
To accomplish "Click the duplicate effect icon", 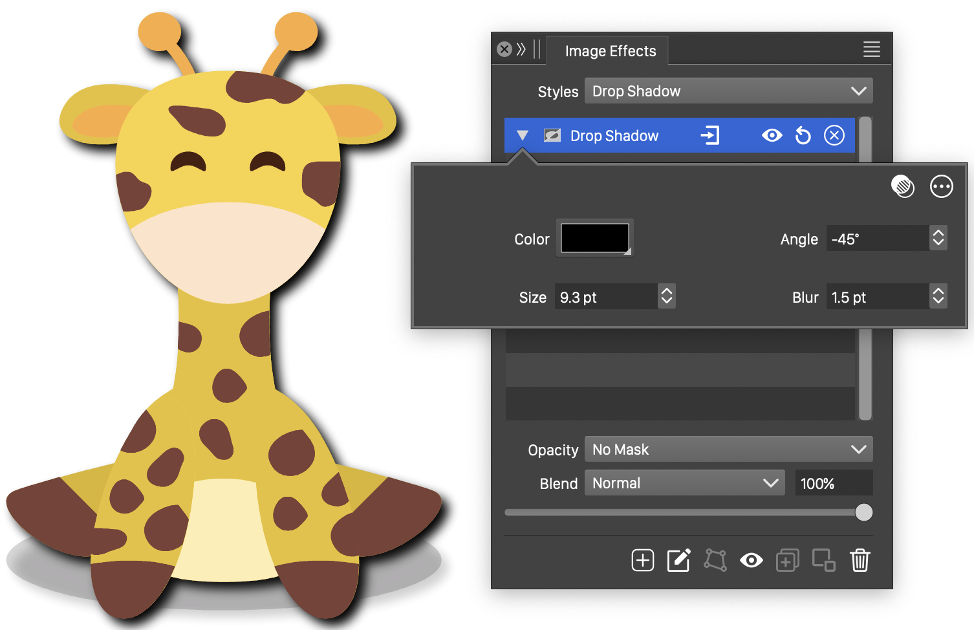I will pos(787,560).
